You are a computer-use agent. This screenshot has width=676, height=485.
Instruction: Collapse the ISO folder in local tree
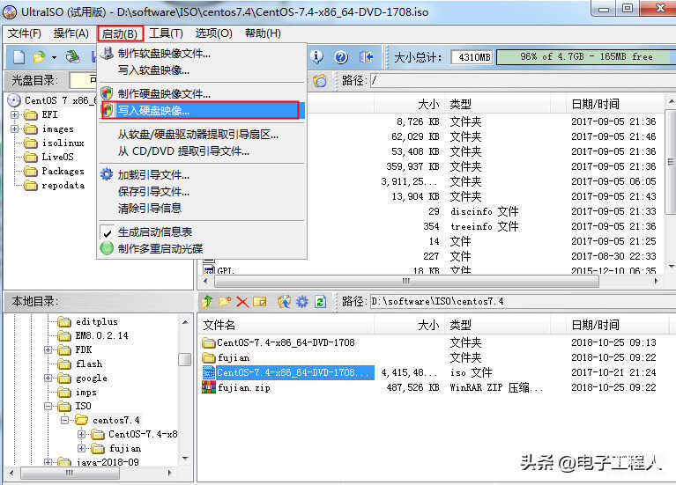click(x=48, y=406)
